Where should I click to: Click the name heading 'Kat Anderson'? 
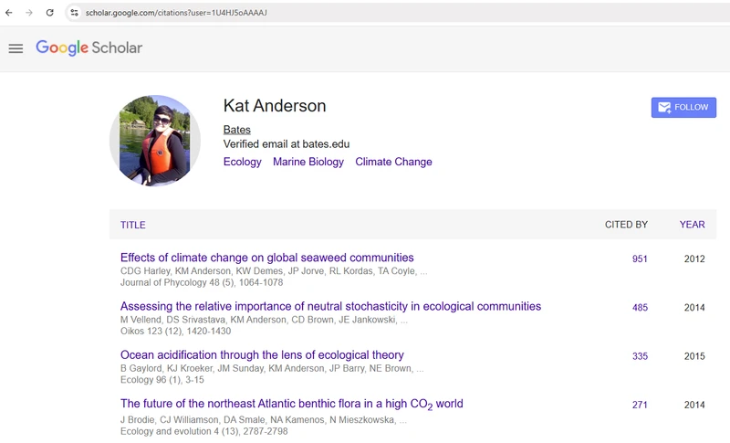[x=275, y=106]
